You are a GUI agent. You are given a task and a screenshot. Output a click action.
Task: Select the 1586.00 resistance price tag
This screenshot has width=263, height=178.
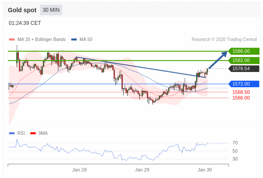coord(244,51)
